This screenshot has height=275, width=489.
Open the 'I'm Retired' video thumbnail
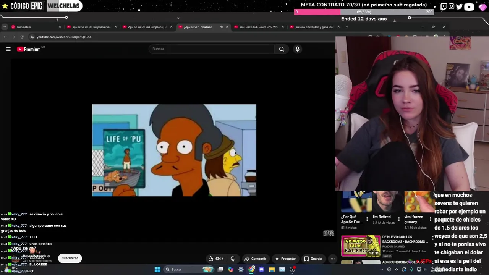pyautogui.click(x=388, y=202)
